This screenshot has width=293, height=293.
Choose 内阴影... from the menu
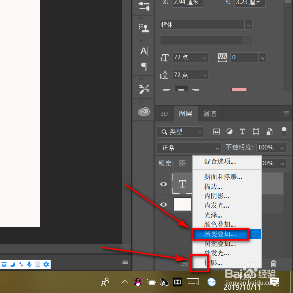[x=227, y=196]
